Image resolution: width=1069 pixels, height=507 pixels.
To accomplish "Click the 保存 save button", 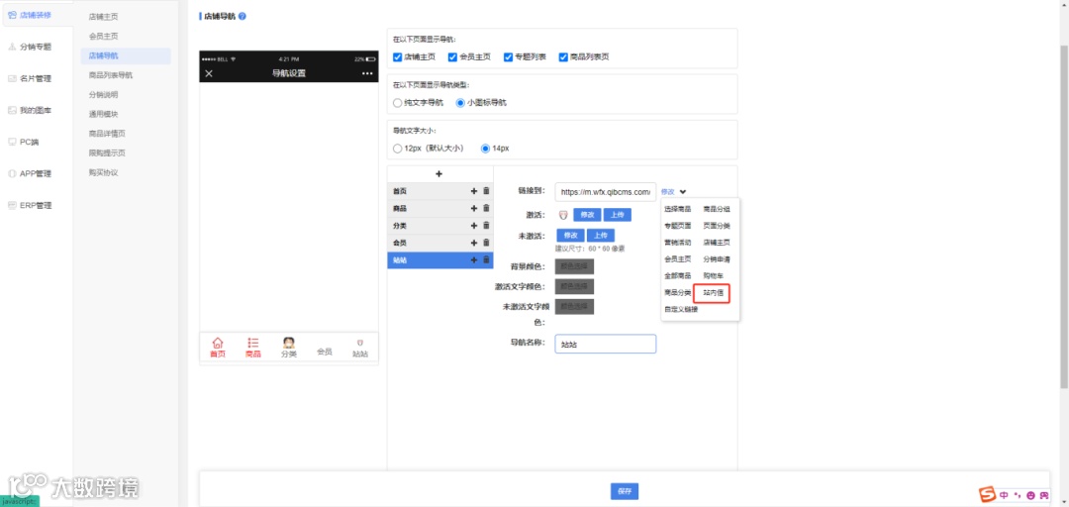I will click(625, 491).
